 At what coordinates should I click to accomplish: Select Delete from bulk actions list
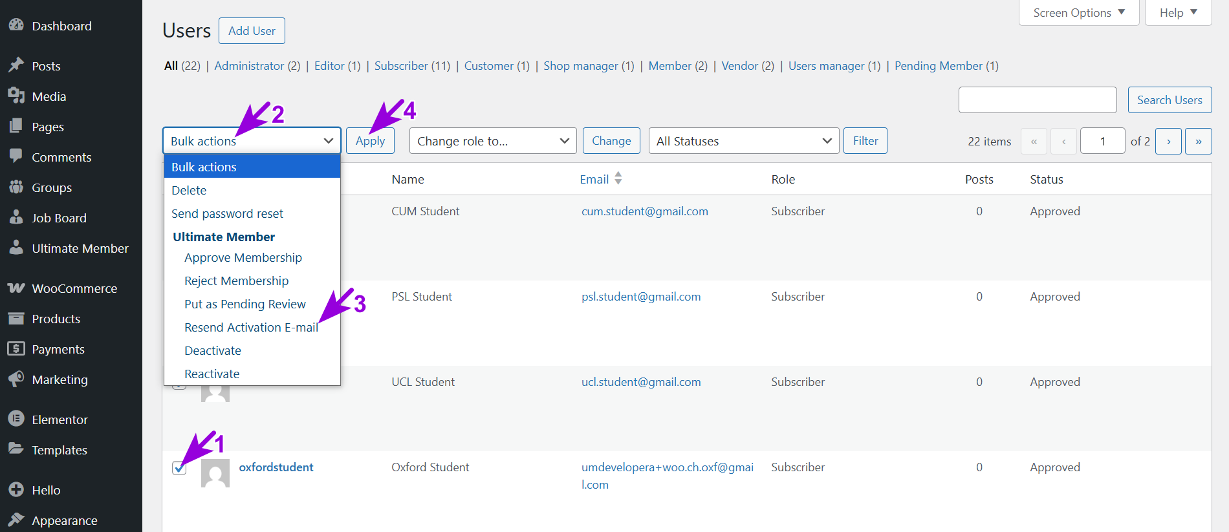click(252, 190)
